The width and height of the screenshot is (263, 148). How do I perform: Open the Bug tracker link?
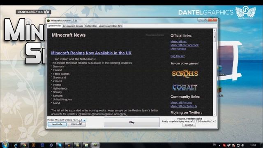[x=178, y=56]
